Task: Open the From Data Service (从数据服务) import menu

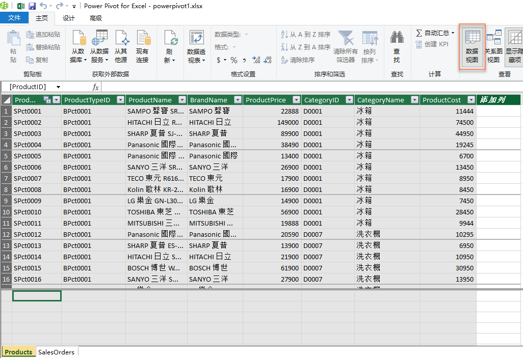Action: click(99, 47)
